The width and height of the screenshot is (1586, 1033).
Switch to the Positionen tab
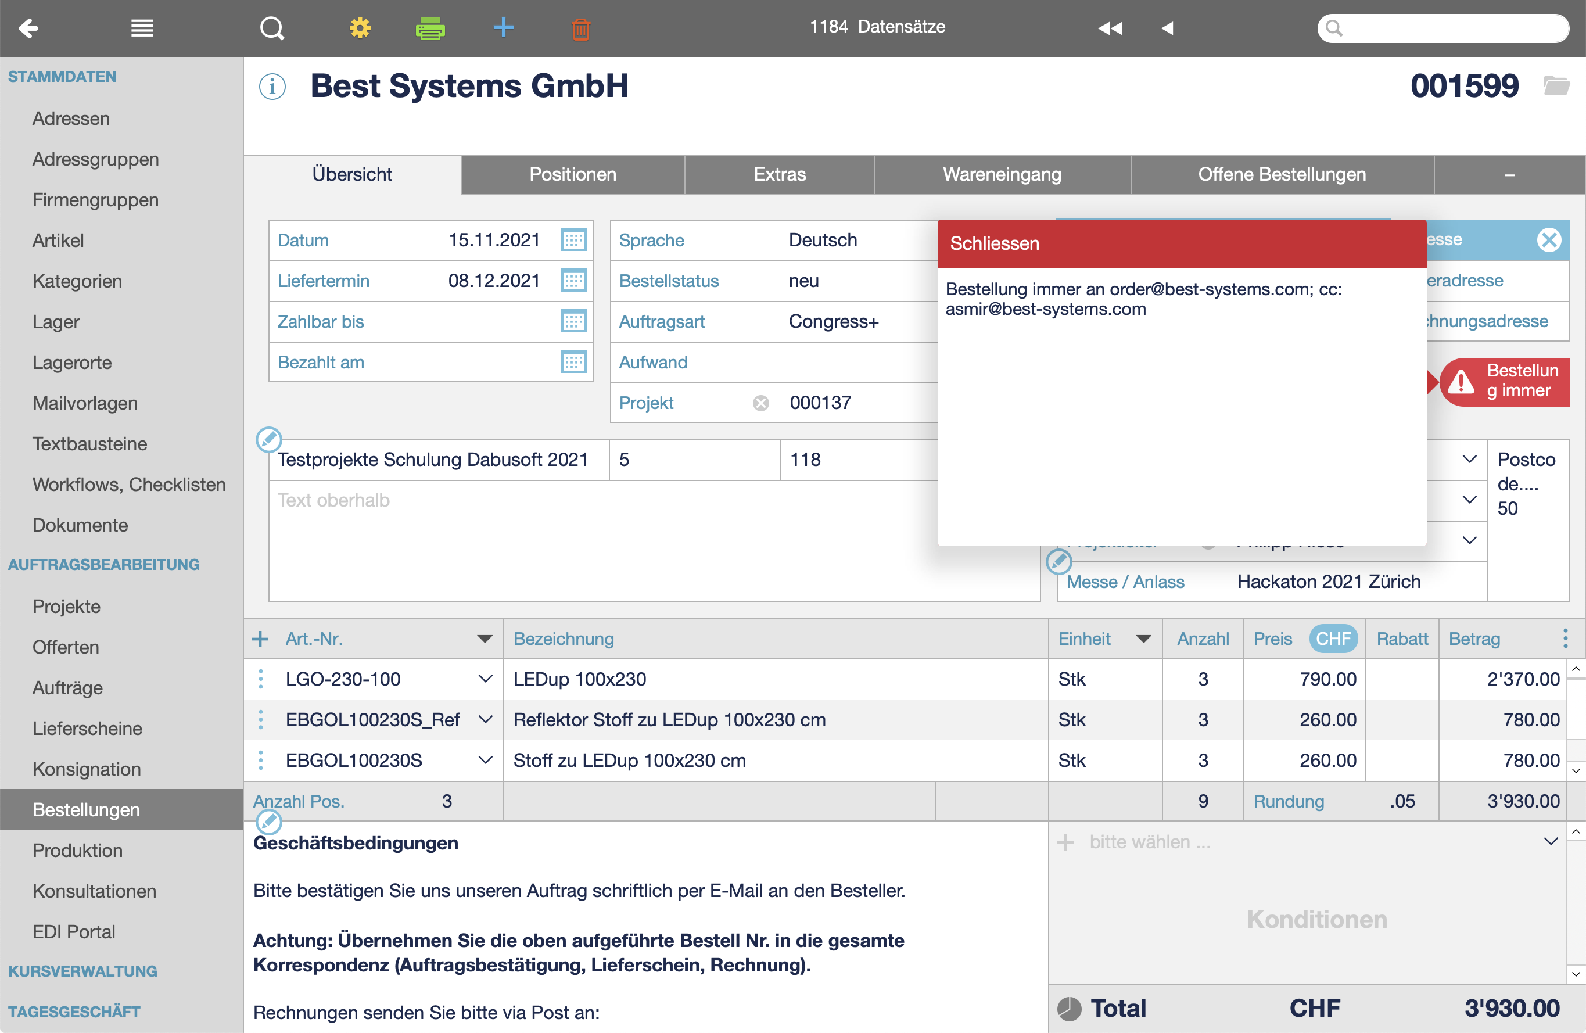click(x=573, y=175)
